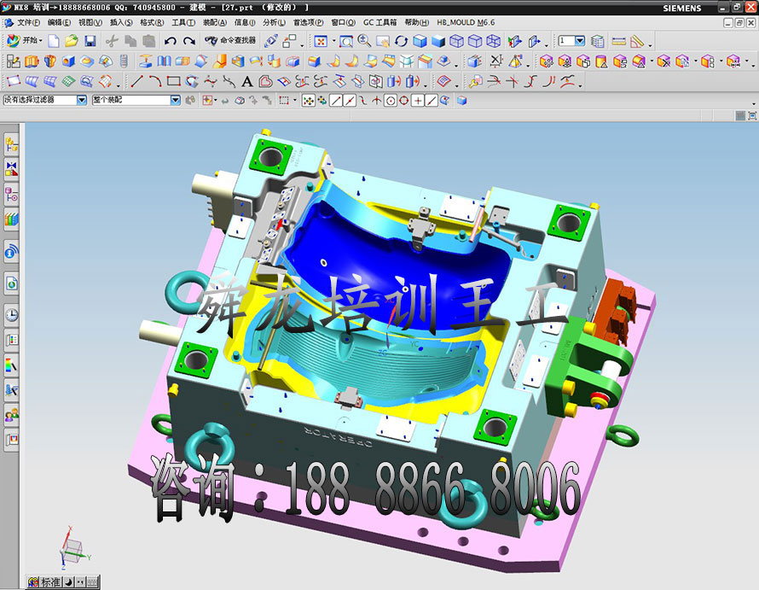The image size is (759, 590).
Task: Toggle the snap End Point option
Action: coord(336,101)
